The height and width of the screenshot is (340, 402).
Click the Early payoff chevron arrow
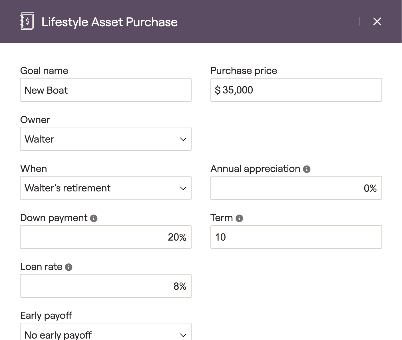[183, 335]
